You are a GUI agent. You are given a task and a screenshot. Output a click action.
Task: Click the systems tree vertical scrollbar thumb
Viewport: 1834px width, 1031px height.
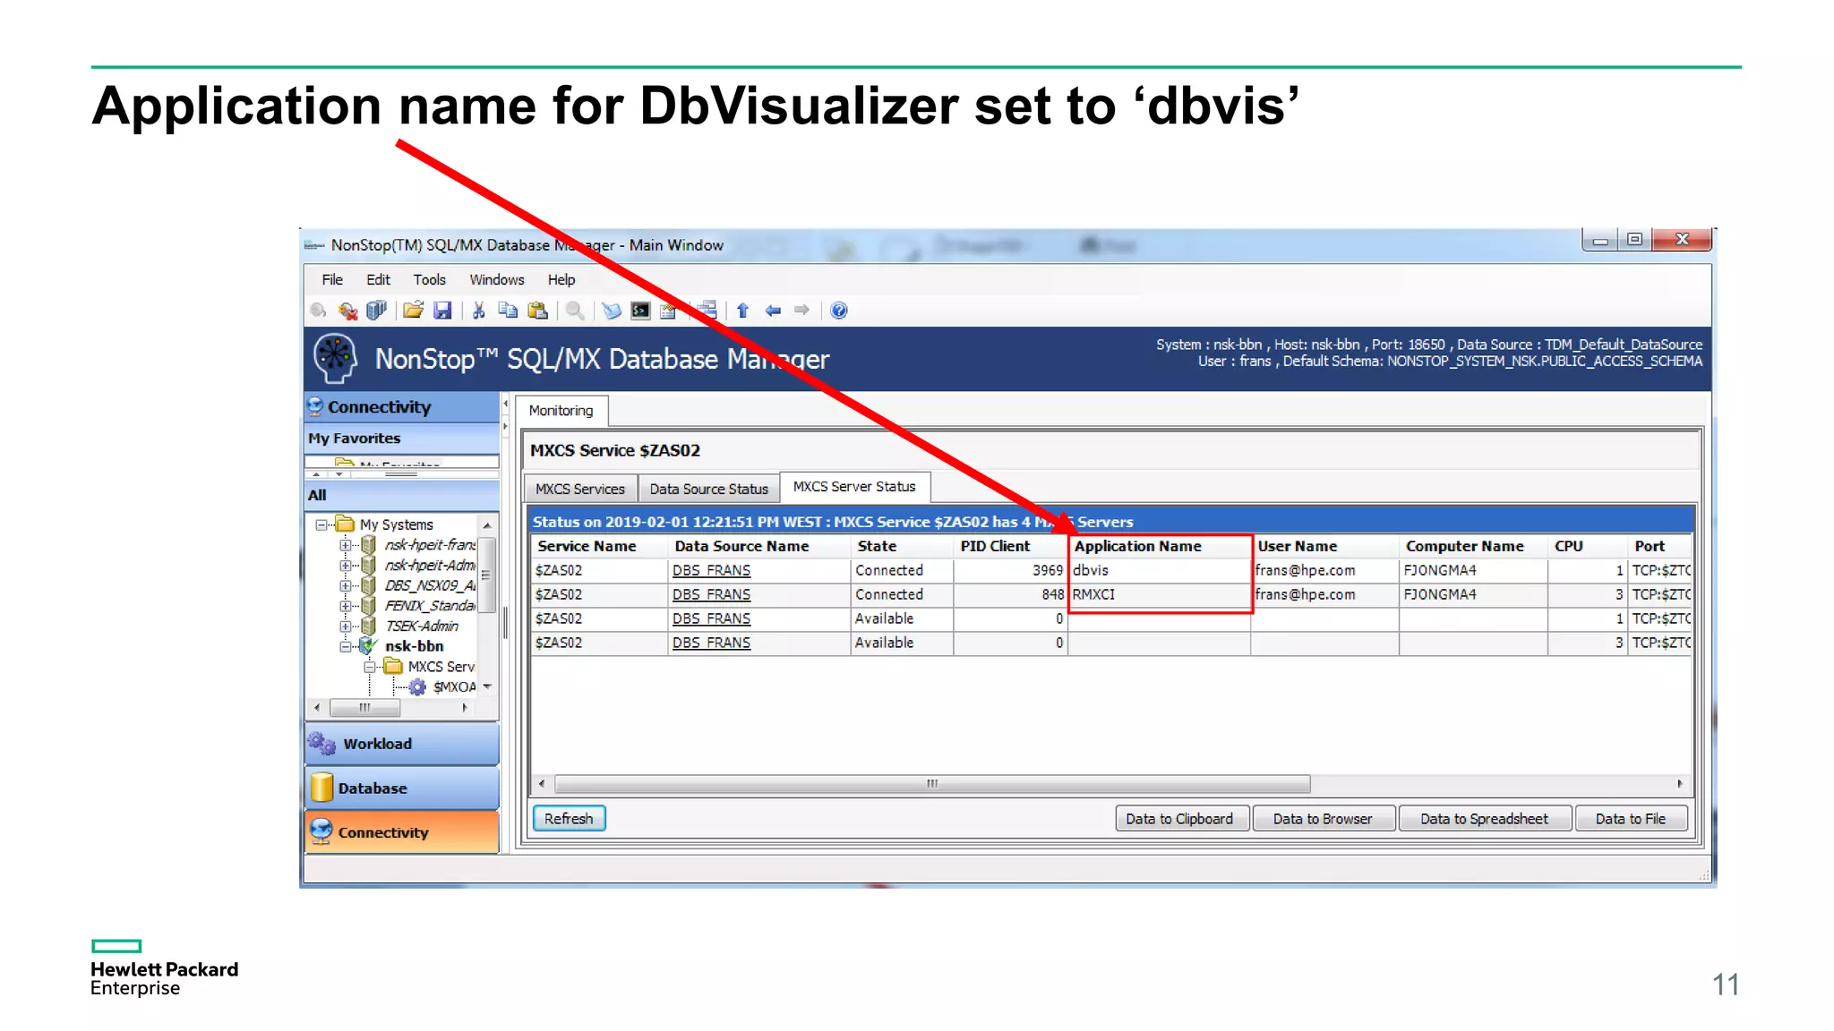coord(486,575)
